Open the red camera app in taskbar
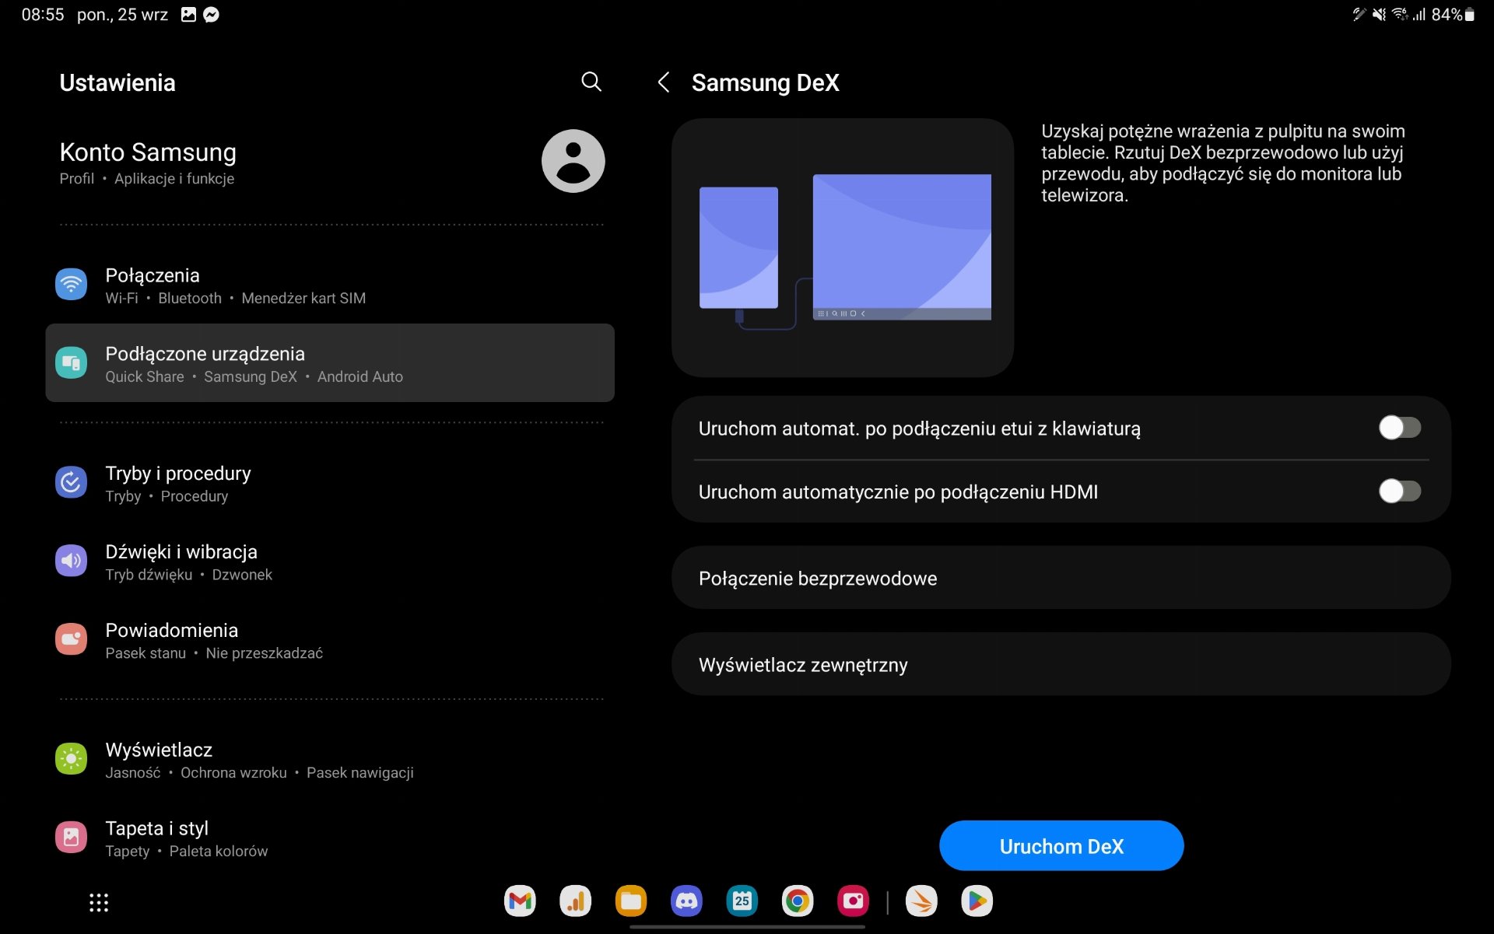 pos(854,901)
